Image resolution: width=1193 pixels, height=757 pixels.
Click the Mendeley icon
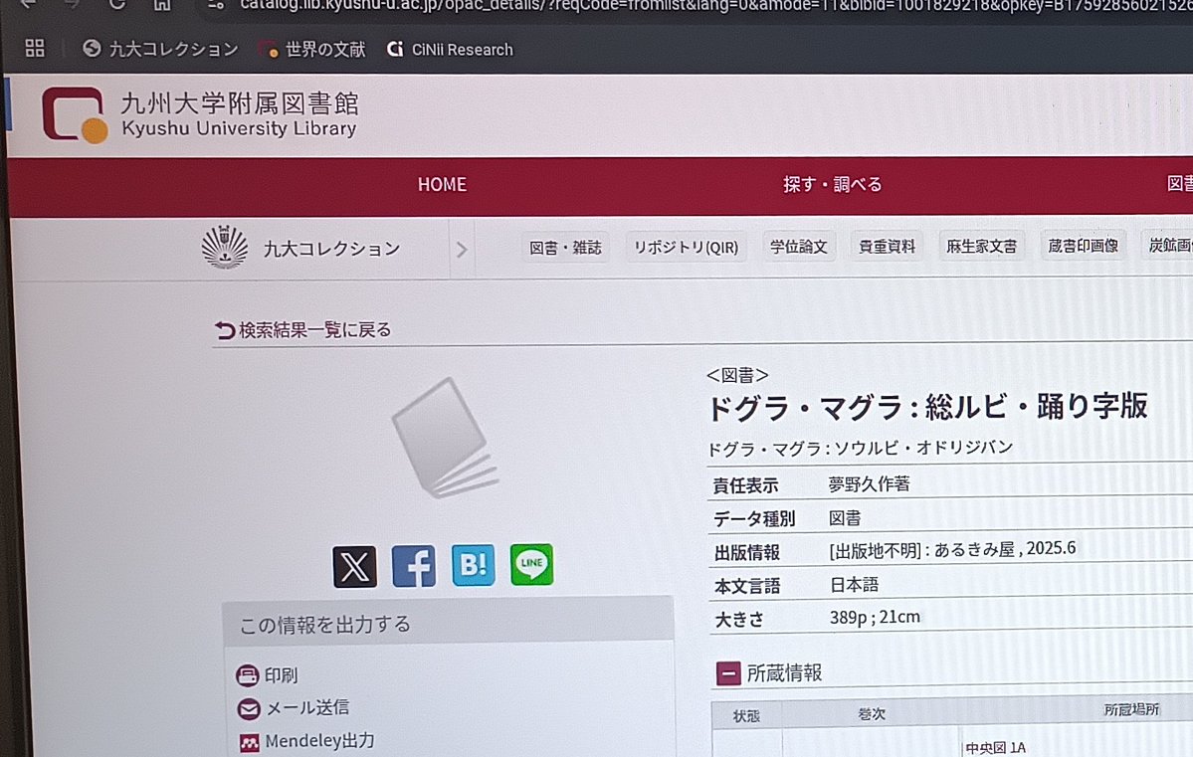[249, 742]
